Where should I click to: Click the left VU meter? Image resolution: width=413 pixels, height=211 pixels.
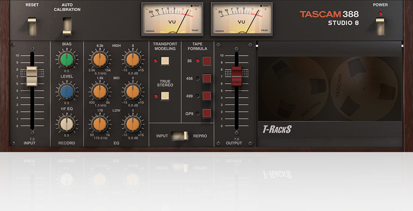(x=172, y=19)
